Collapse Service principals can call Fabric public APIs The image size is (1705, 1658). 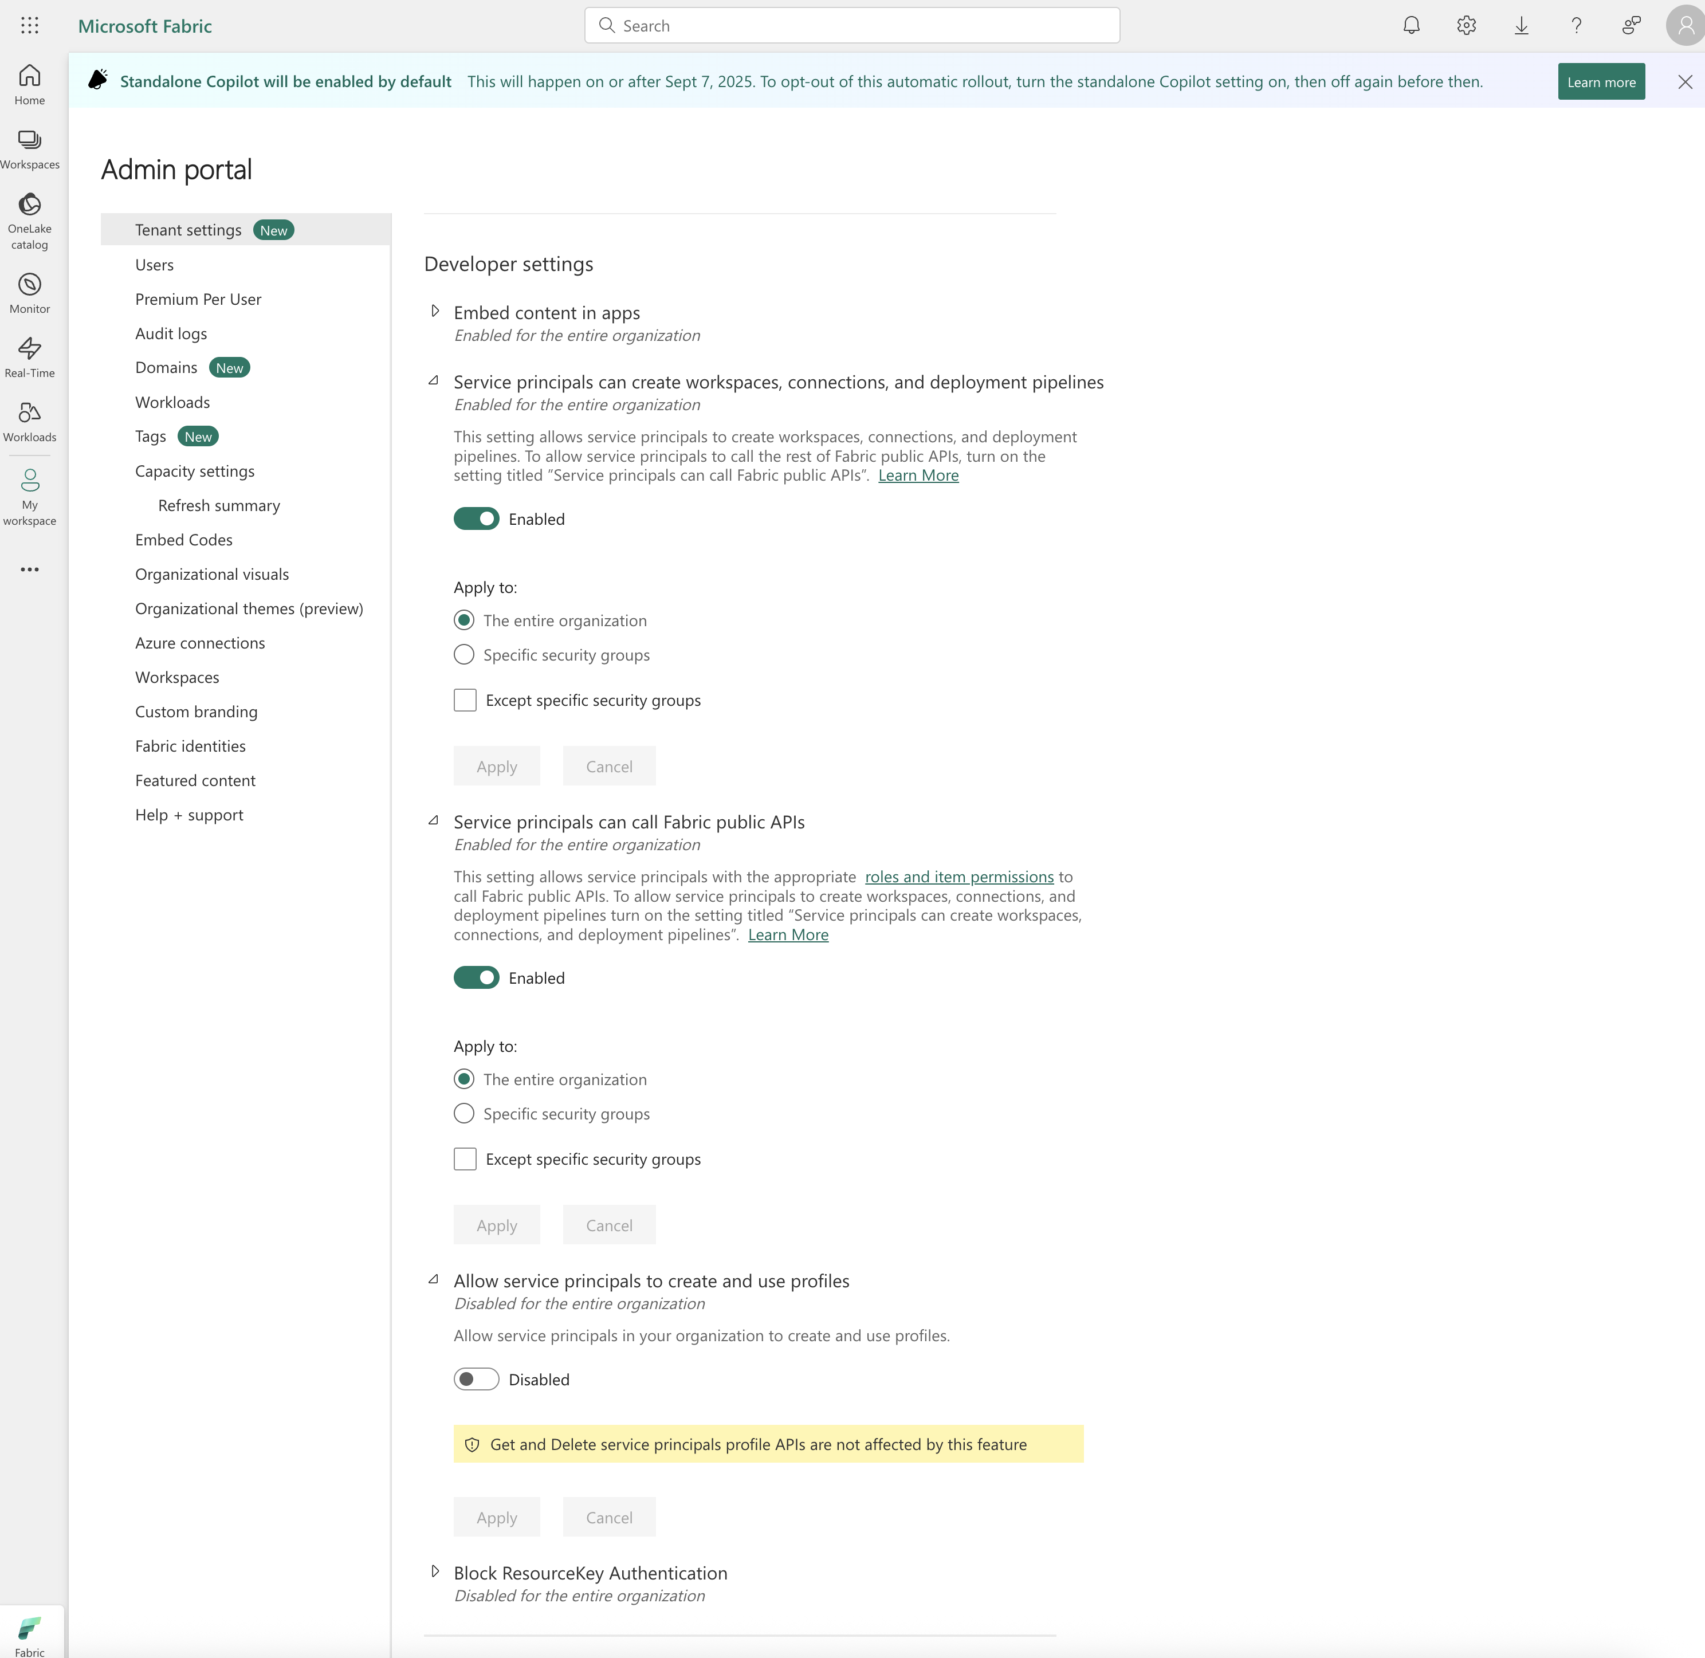pos(434,820)
